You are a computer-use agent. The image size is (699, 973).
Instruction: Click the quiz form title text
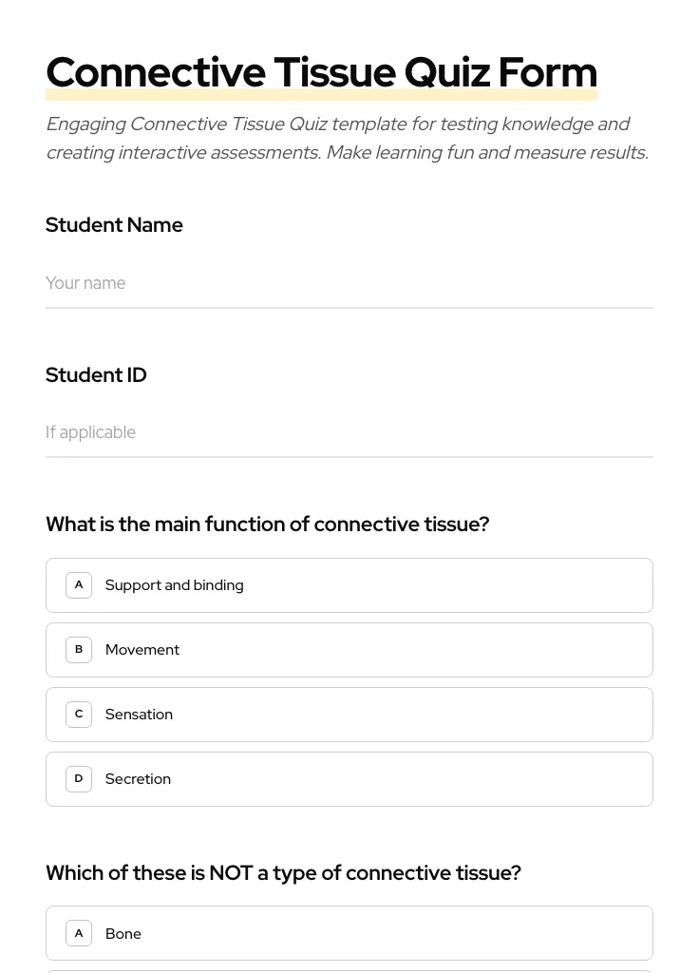321,71
